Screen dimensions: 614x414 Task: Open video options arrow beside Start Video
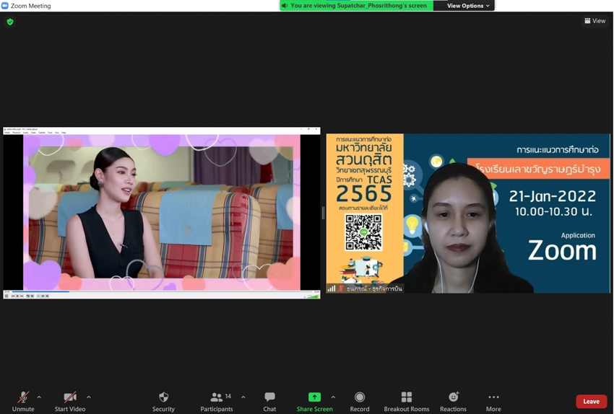[x=89, y=397]
